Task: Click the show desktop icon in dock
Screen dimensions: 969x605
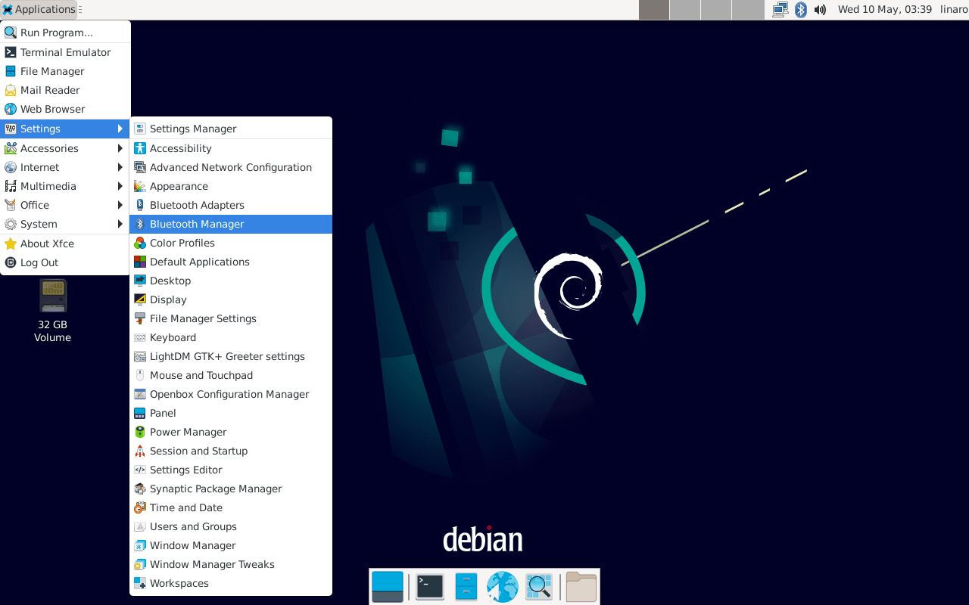Action: (388, 587)
